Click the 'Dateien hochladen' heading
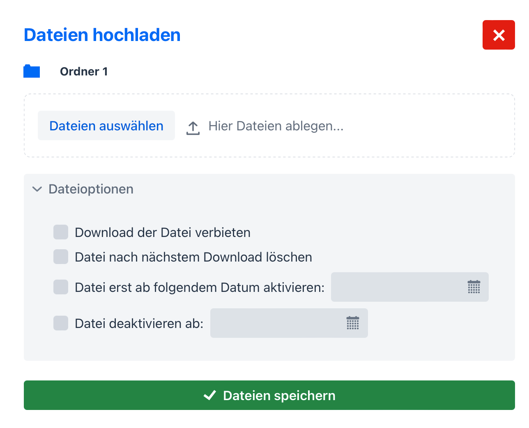The height and width of the screenshot is (428, 529). pyautogui.click(x=102, y=35)
